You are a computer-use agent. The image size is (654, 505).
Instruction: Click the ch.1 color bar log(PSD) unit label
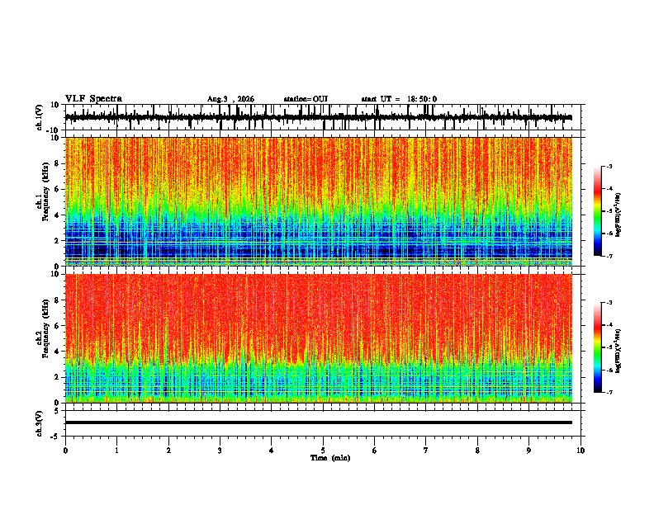618,215
